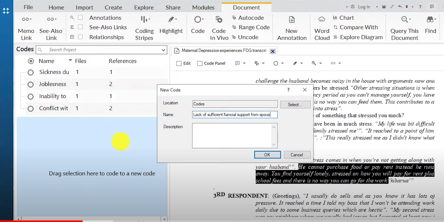Click the Code In Vivo icon

pyautogui.click(x=219, y=20)
